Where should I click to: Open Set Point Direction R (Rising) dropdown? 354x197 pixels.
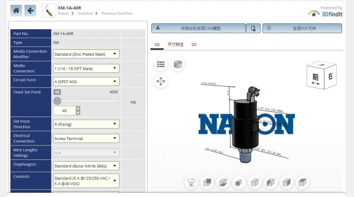click(x=86, y=124)
